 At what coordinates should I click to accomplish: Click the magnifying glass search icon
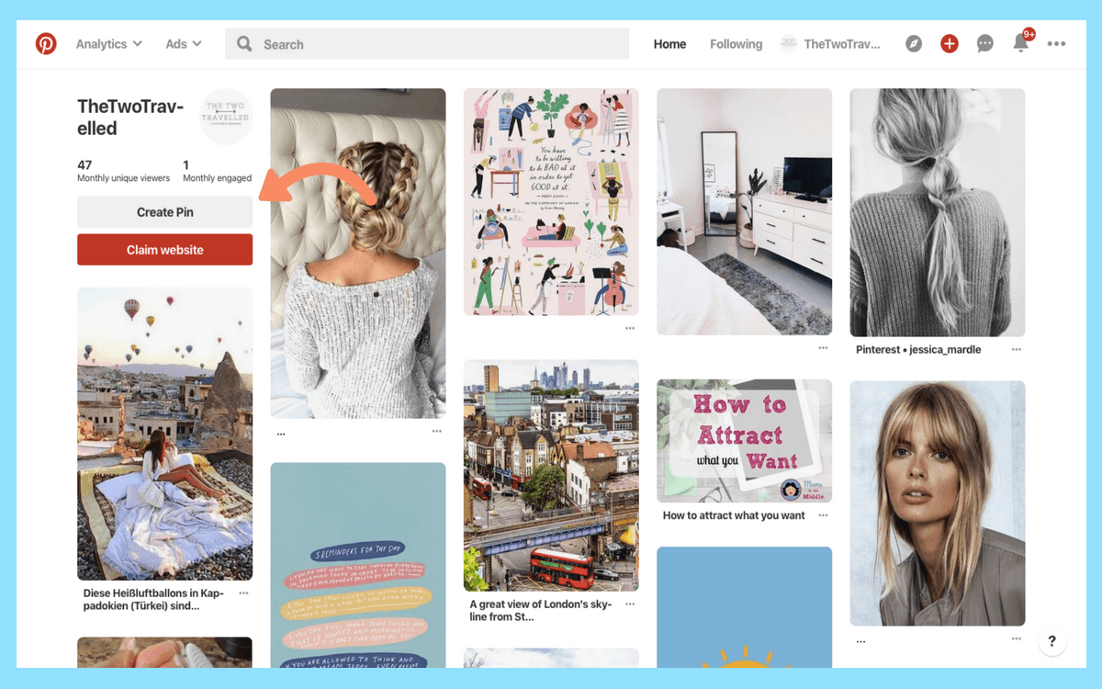(244, 44)
